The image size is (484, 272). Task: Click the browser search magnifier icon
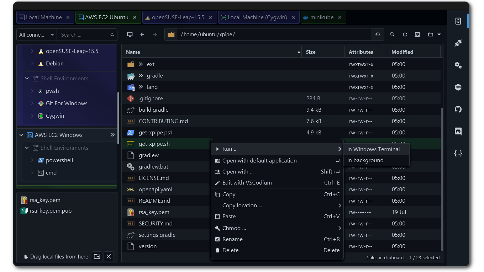(392, 34)
